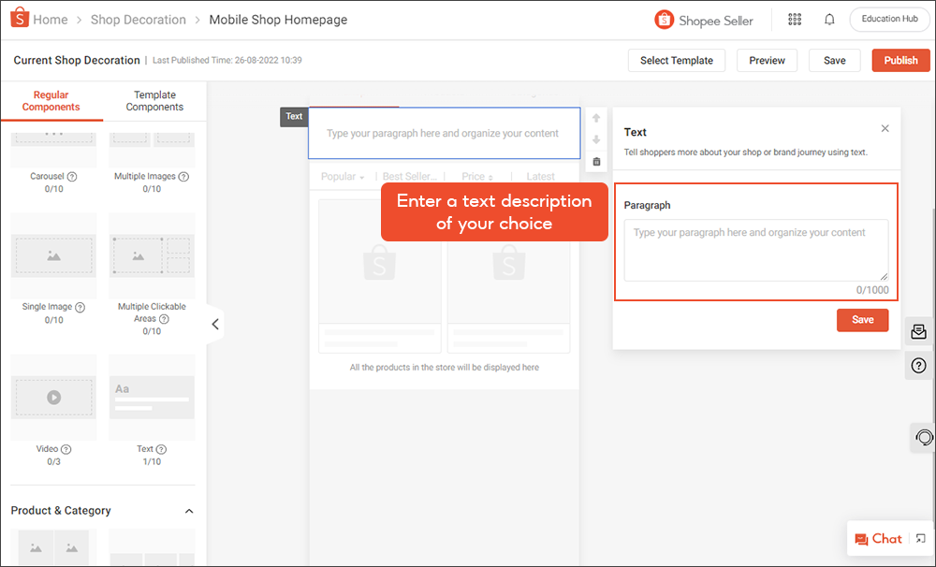Click Shop Decoration in breadcrumb

coord(138,20)
